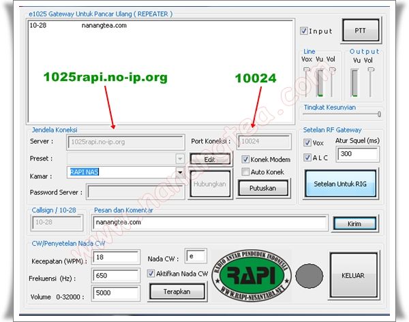Edit the Frekuensi (Hz) field
409x322 pixels.
116,275
